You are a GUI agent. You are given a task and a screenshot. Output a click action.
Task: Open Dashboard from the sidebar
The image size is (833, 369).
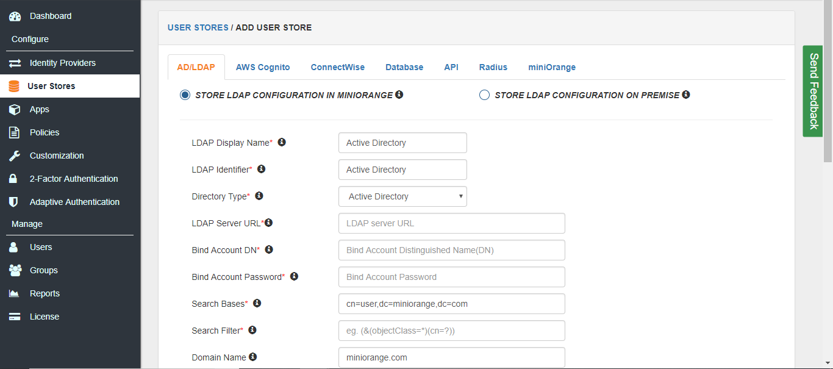70,16
